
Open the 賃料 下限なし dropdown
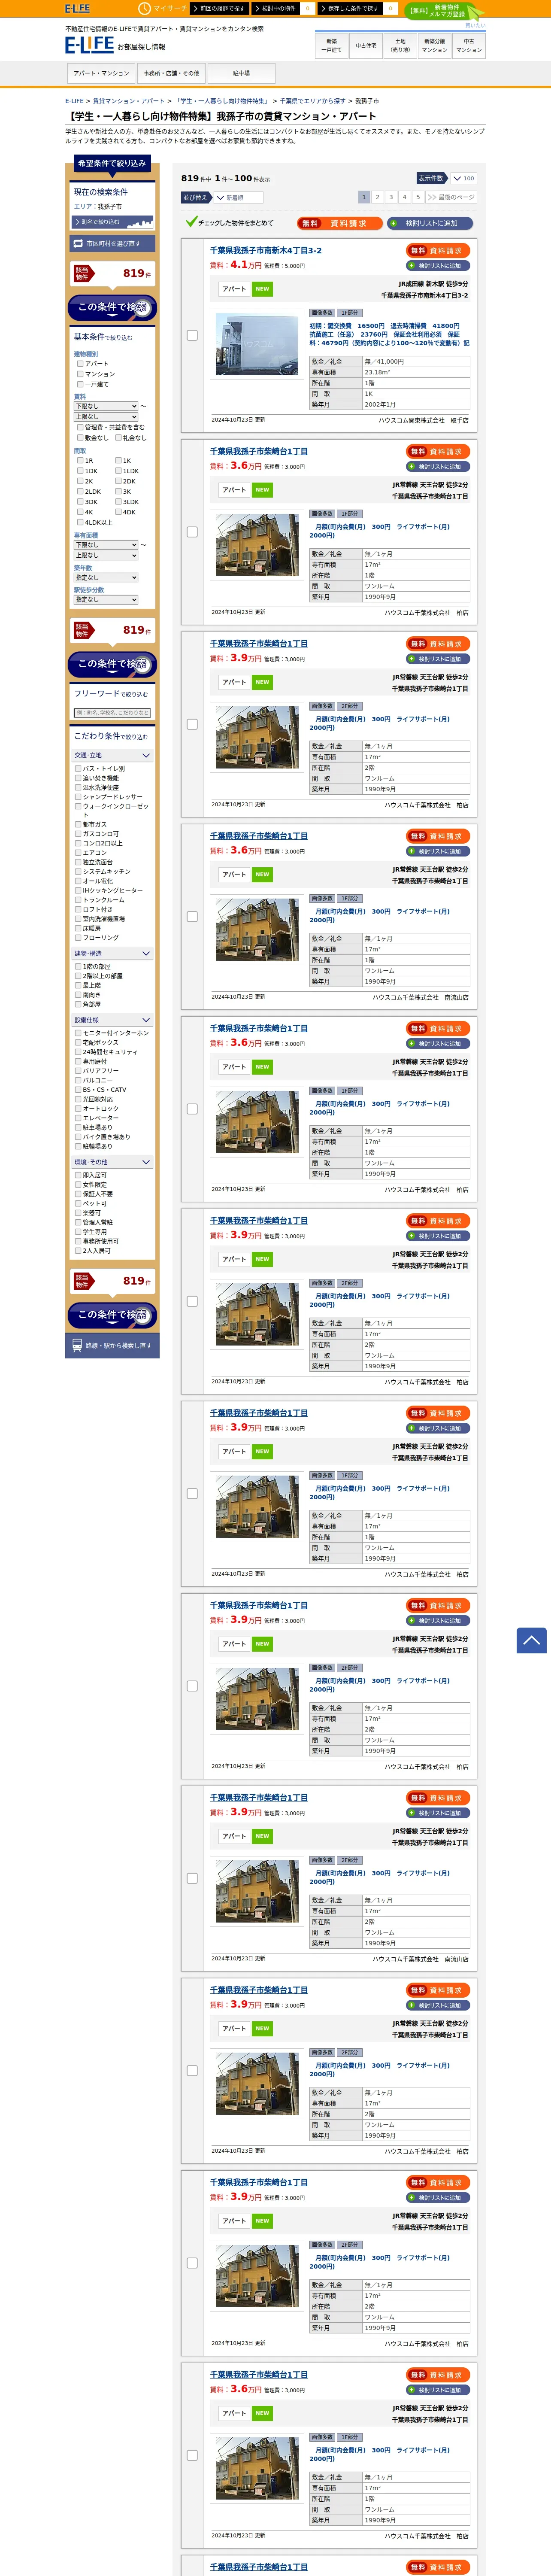click(x=106, y=406)
